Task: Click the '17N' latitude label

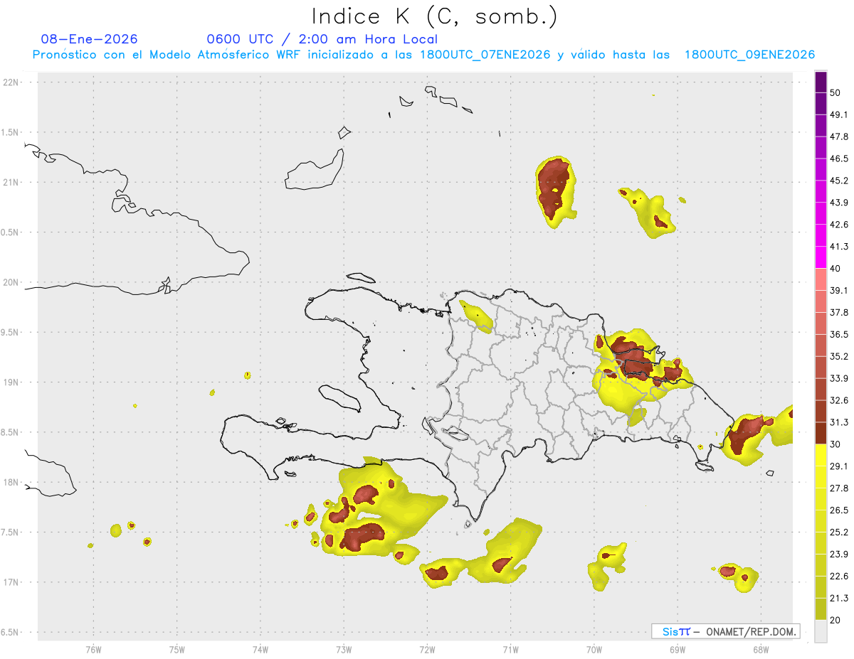Action: coord(11,582)
